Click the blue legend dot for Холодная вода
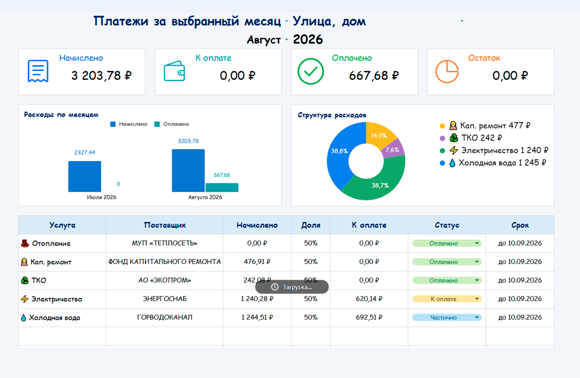 pyautogui.click(x=442, y=163)
